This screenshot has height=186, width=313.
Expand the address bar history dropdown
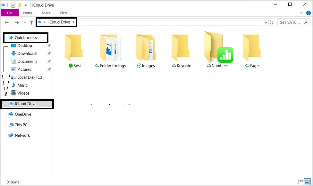click(266, 22)
